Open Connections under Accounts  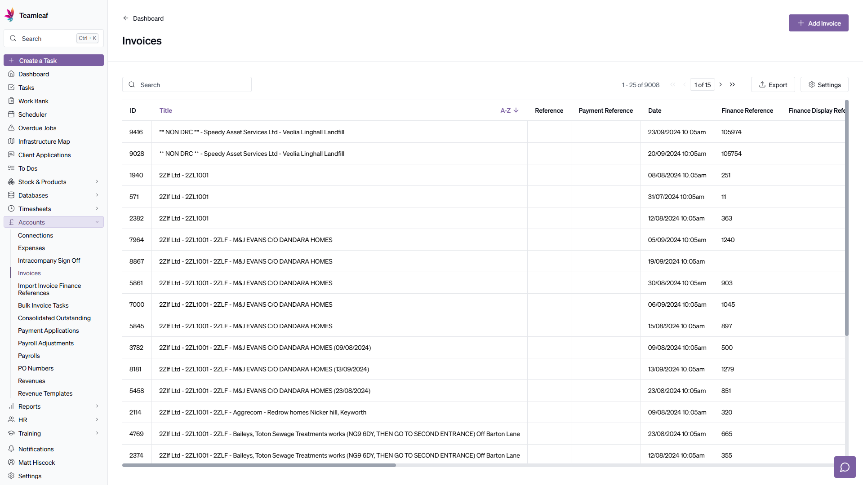36,235
